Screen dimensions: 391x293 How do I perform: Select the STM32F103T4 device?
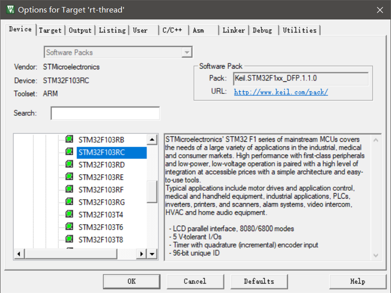click(x=100, y=215)
